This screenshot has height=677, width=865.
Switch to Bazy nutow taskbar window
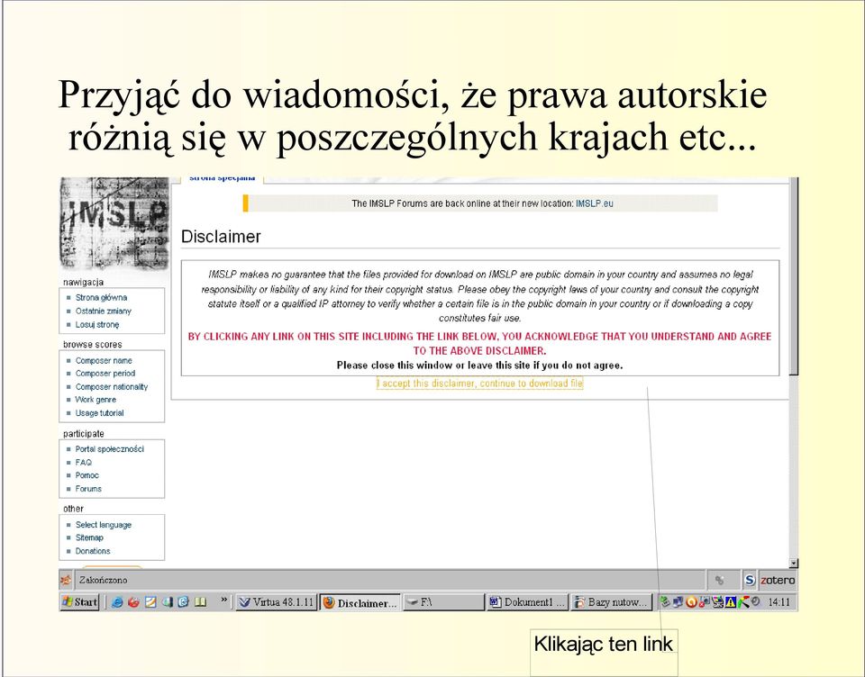point(611,602)
